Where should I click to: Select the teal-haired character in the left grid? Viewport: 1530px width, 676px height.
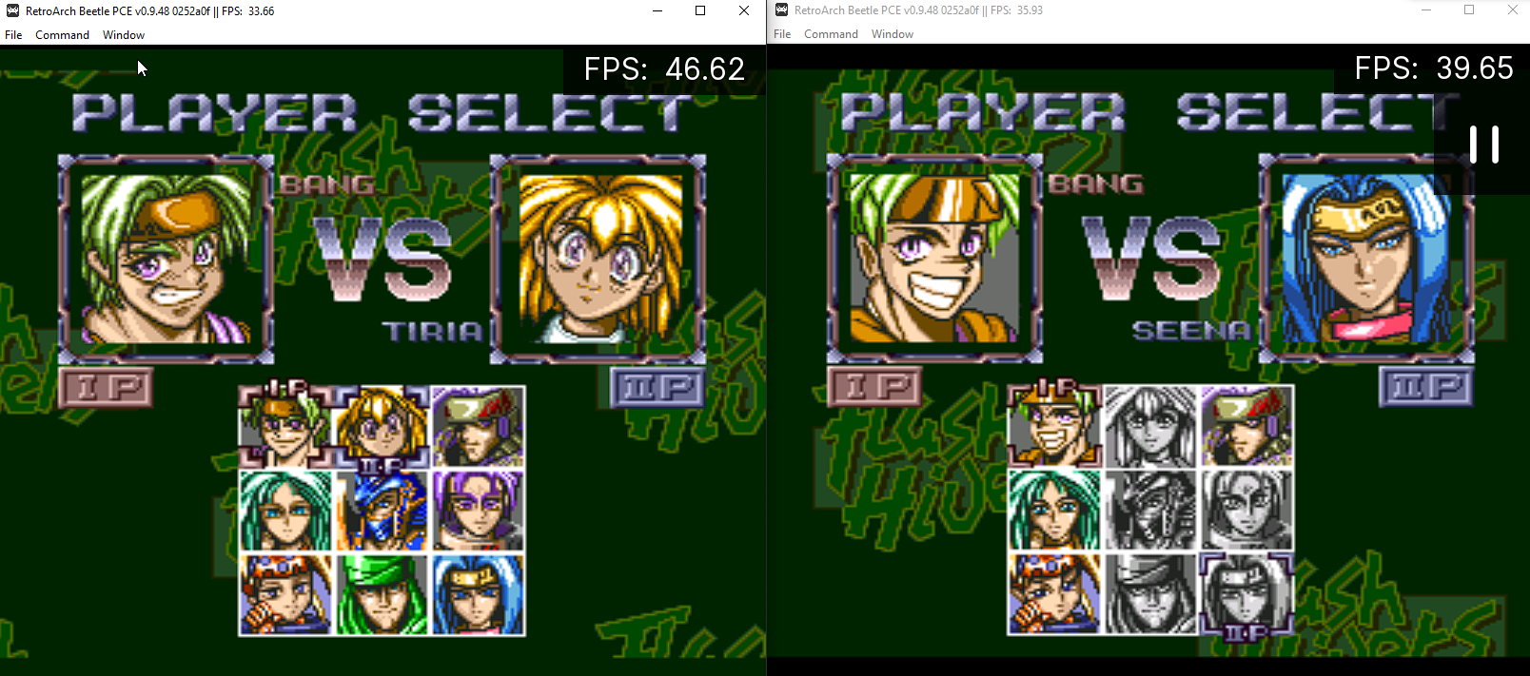click(x=285, y=511)
